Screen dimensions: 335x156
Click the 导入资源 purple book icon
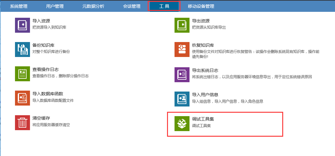(x=22, y=25)
